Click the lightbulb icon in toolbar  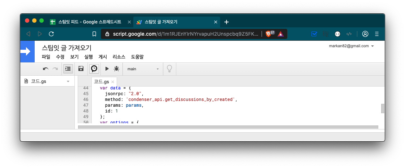169,69
